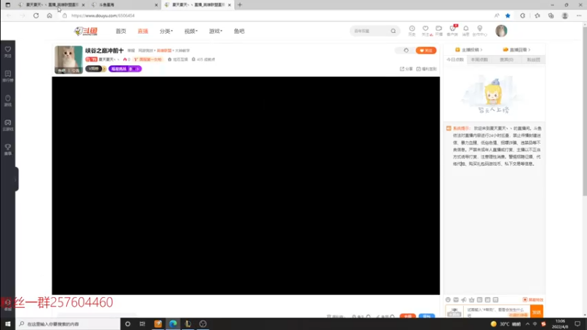Switch to the 贵宾 tab
Viewport: 587px width, 330px height.
pyautogui.click(x=506, y=59)
